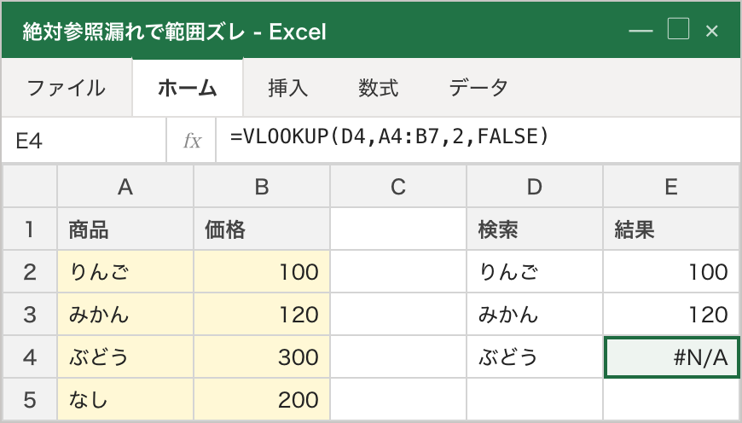Maximize the Excel window
The width and height of the screenshot is (742, 423).
(x=678, y=29)
